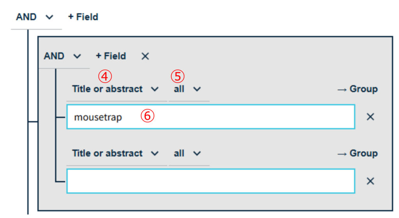The height and width of the screenshot is (218, 399).
Task: Click chevron beside the nested group's AND
Action: tap(77, 57)
